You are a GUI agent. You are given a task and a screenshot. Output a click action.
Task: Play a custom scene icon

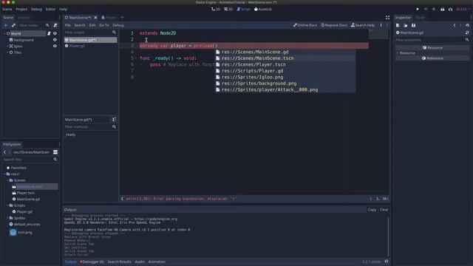pyautogui.click(x=450, y=9)
